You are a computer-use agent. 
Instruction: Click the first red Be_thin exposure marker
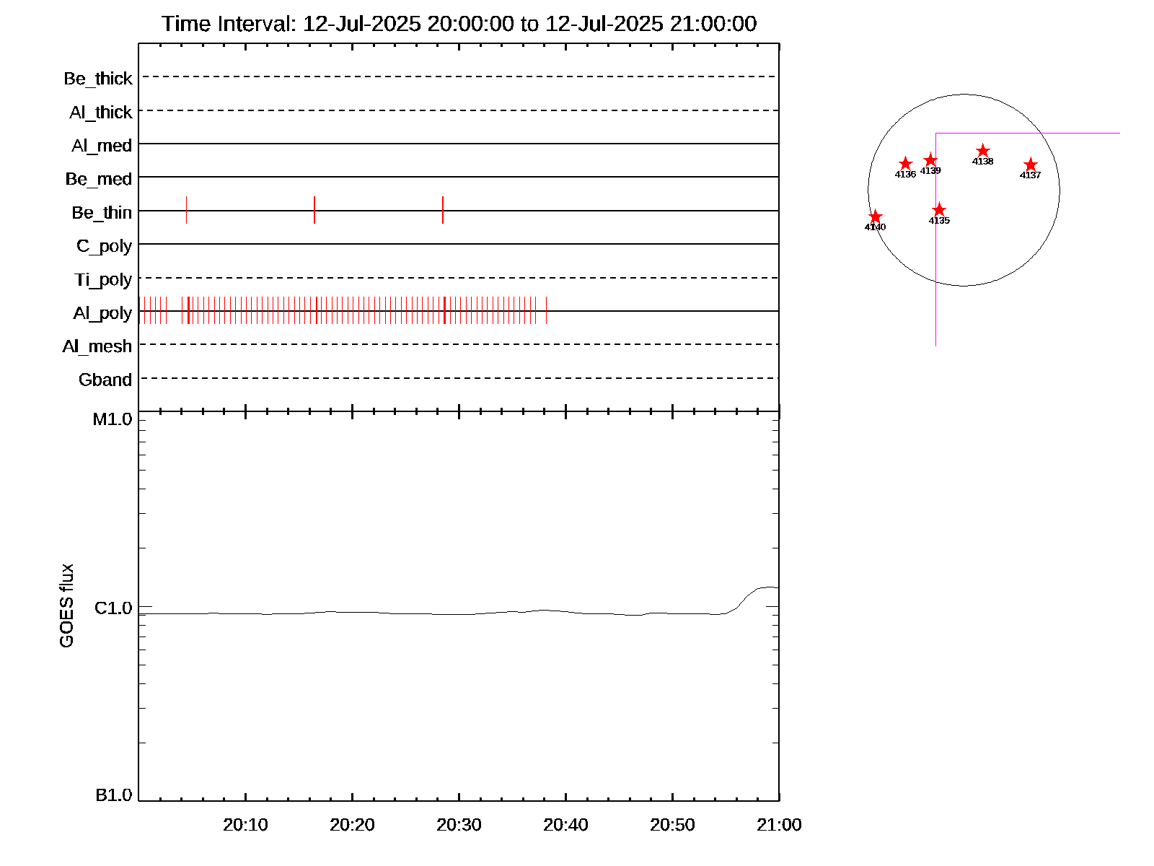click(x=186, y=210)
